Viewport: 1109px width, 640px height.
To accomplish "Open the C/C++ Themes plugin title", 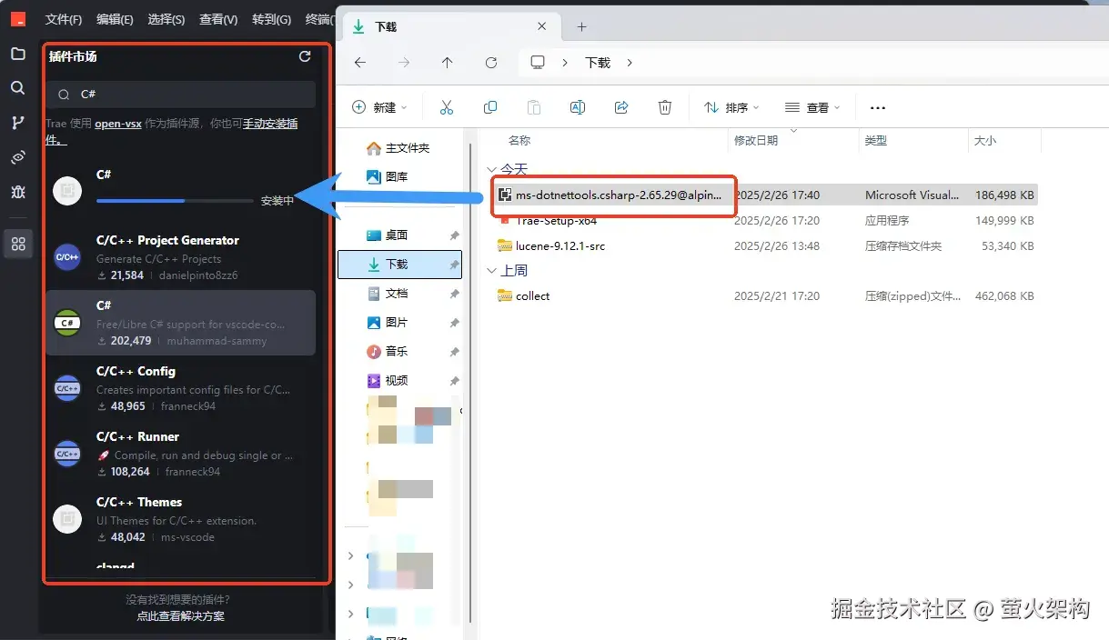I will 139,502.
